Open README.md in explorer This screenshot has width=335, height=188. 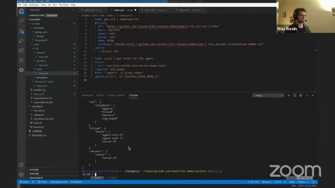[x=39, y=135]
